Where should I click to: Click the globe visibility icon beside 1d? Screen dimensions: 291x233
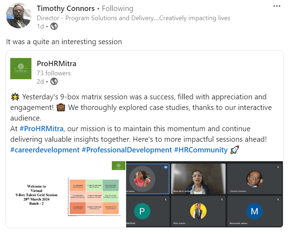54,26
